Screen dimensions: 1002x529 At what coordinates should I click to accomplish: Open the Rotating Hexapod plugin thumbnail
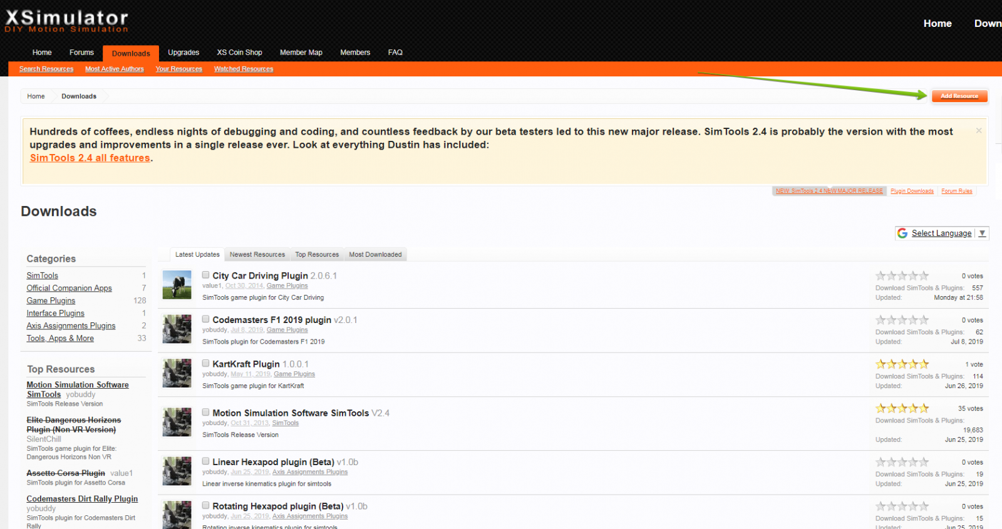click(177, 515)
